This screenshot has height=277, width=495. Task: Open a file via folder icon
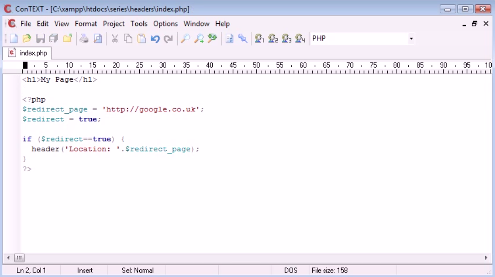(27, 38)
